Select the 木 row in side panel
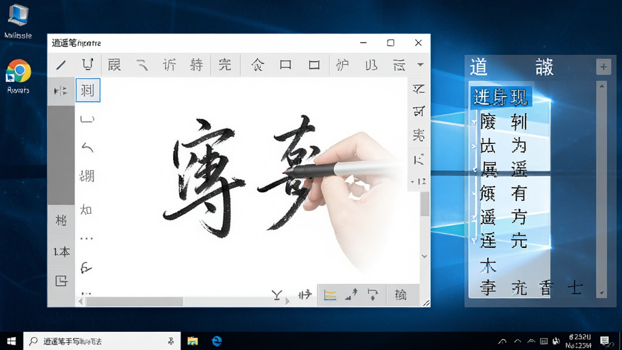This screenshot has height=350, width=622. tap(488, 266)
